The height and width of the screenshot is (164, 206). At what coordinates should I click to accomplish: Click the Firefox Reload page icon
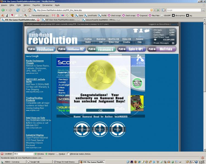[18, 10]
